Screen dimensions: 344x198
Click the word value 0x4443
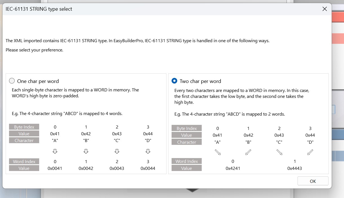pos(295,168)
